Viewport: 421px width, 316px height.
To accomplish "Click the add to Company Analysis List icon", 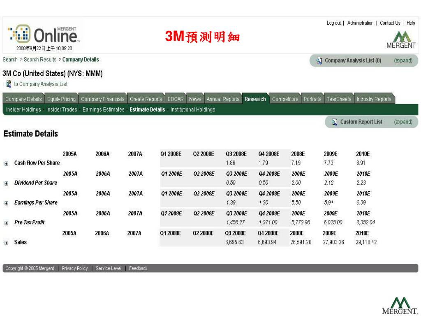I will pyautogui.click(x=8, y=84).
